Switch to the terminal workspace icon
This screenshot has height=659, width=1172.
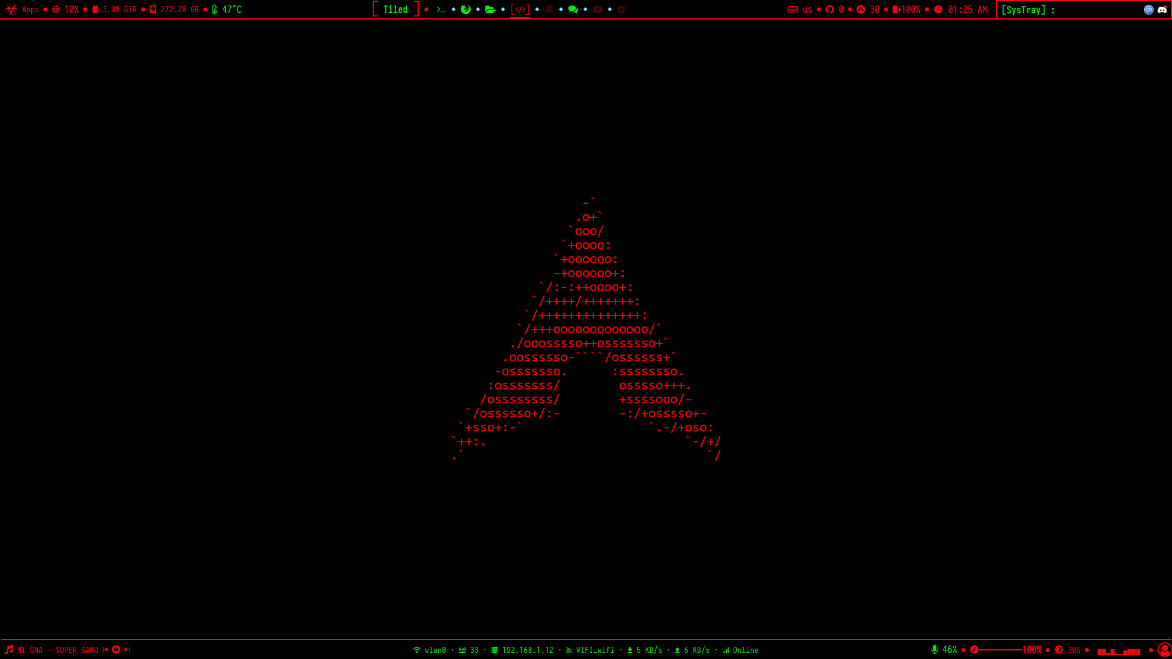pos(441,10)
